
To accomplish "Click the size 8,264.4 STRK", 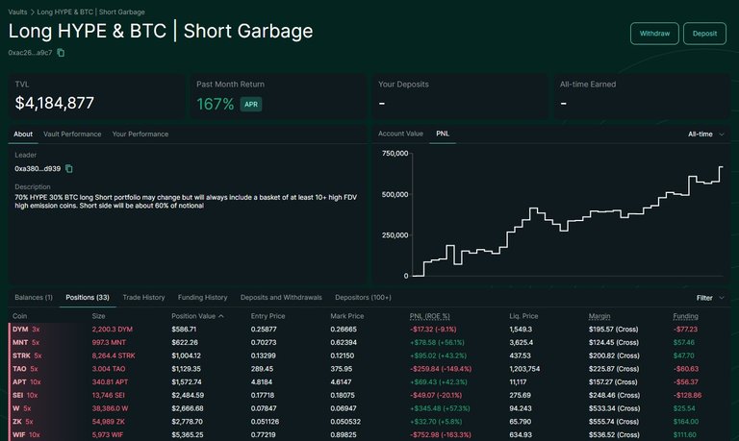I will [x=114, y=355].
